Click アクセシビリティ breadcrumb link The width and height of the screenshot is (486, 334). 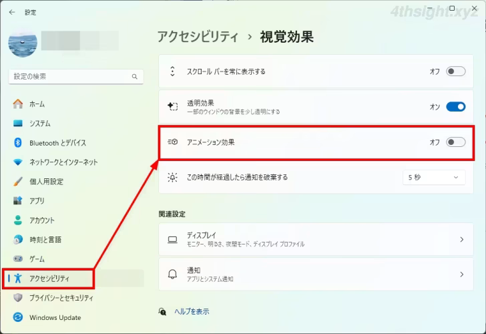click(198, 37)
